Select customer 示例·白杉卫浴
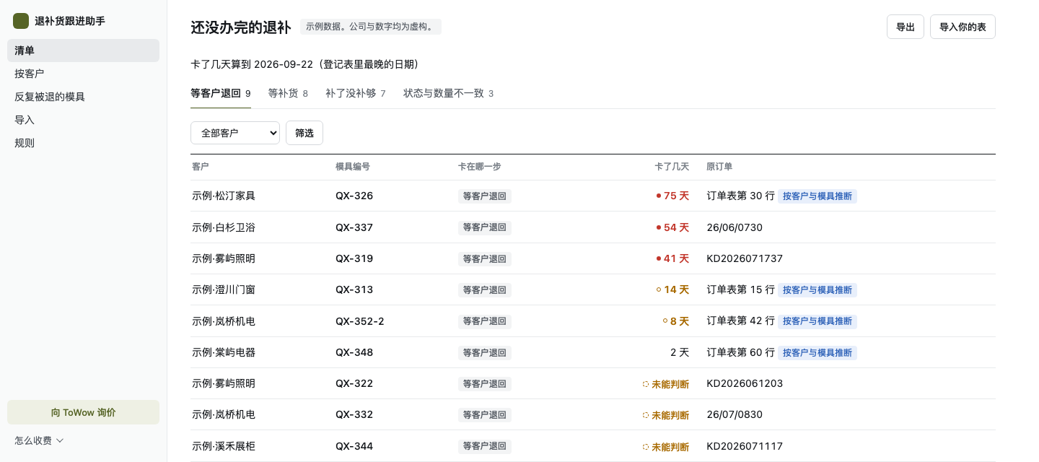The width and height of the screenshot is (1039, 462). [x=224, y=227]
